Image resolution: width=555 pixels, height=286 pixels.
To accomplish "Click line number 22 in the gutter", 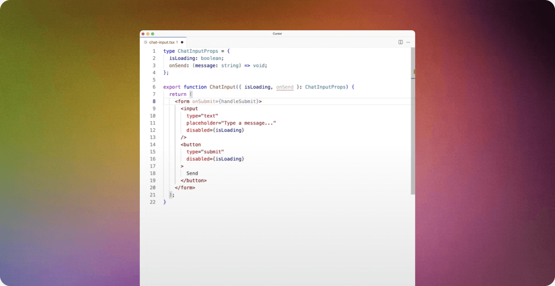I will [153, 202].
